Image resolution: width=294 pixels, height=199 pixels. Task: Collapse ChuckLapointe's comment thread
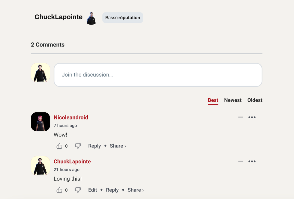[240, 161]
